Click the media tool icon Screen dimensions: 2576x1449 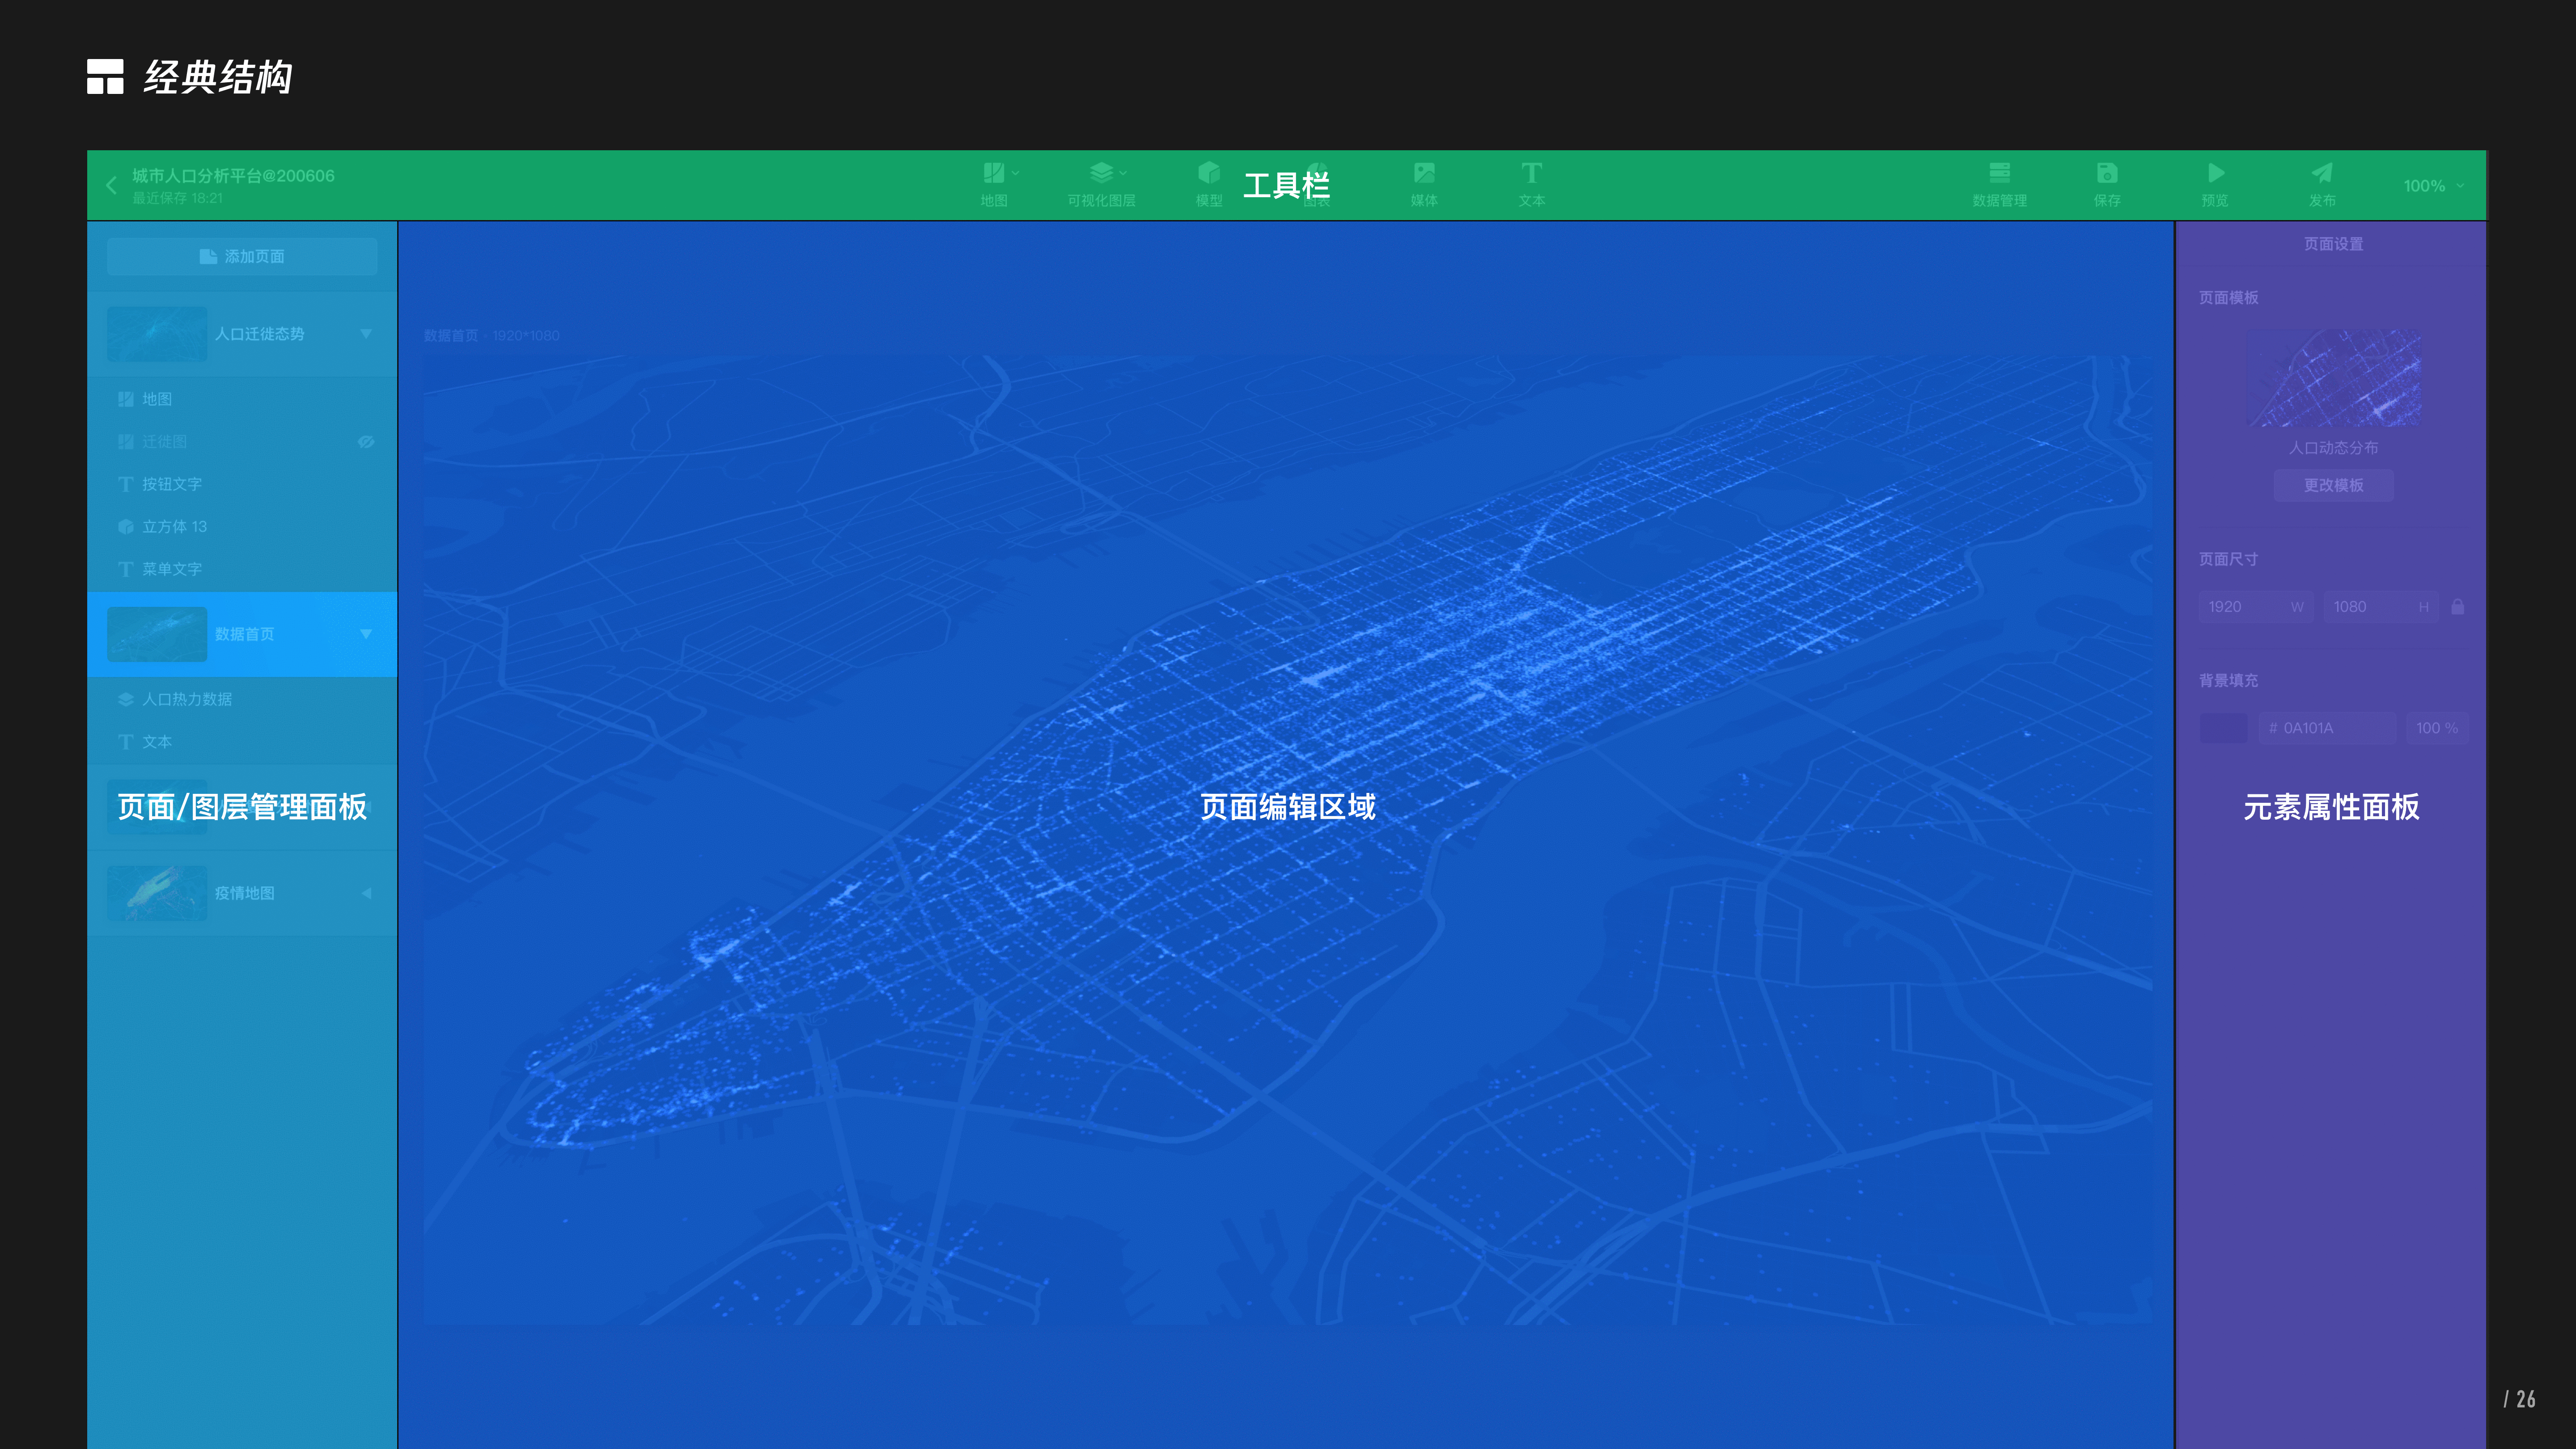[1424, 174]
